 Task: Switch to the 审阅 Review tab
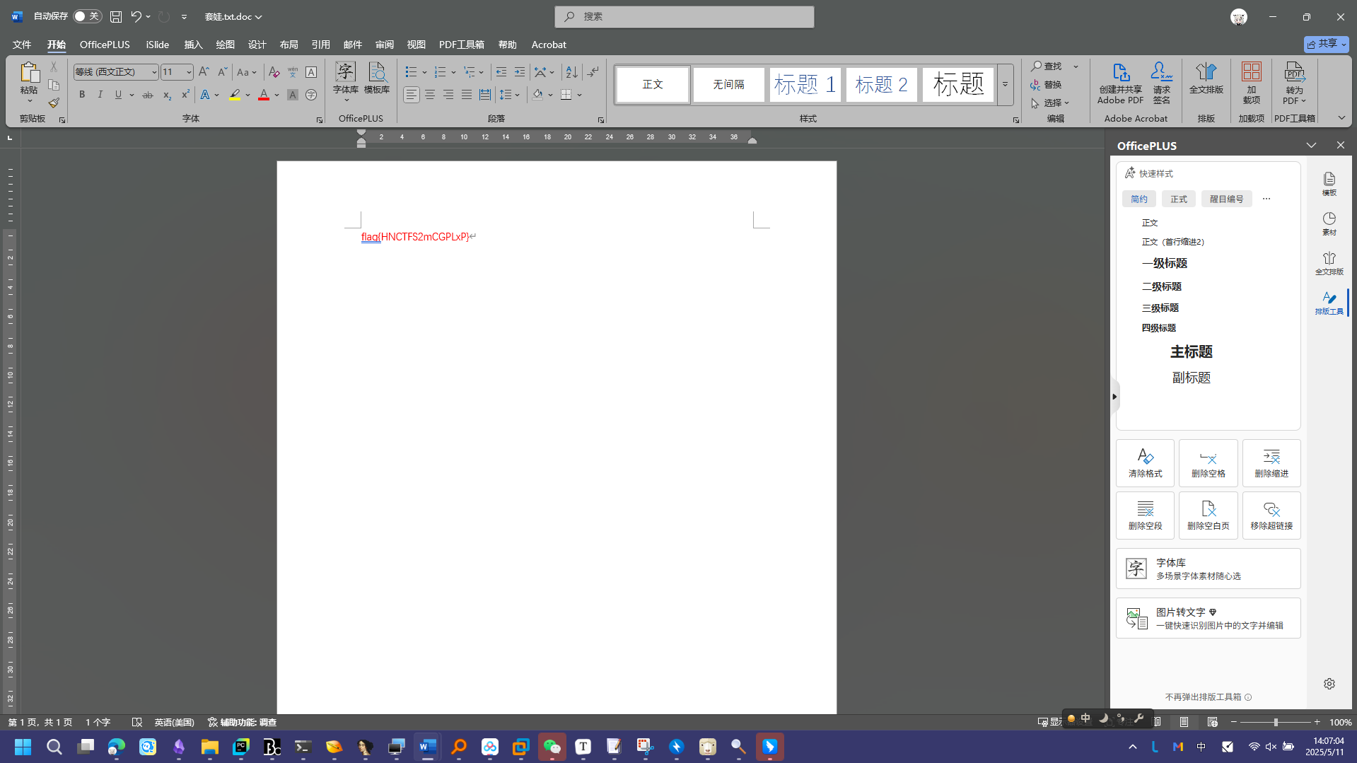[384, 45]
